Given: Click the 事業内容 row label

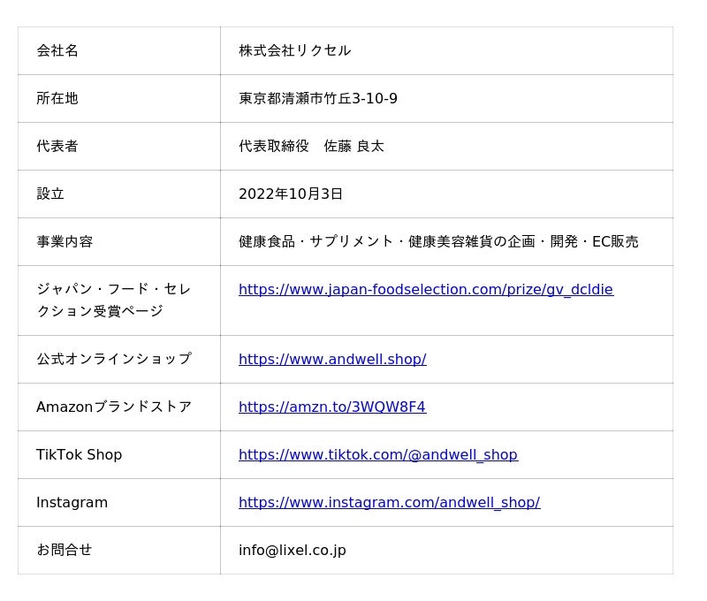Looking at the screenshot, I should [x=65, y=241].
